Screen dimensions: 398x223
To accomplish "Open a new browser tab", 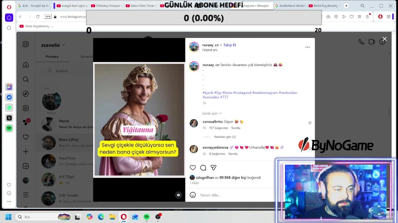I will coord(346,6).
